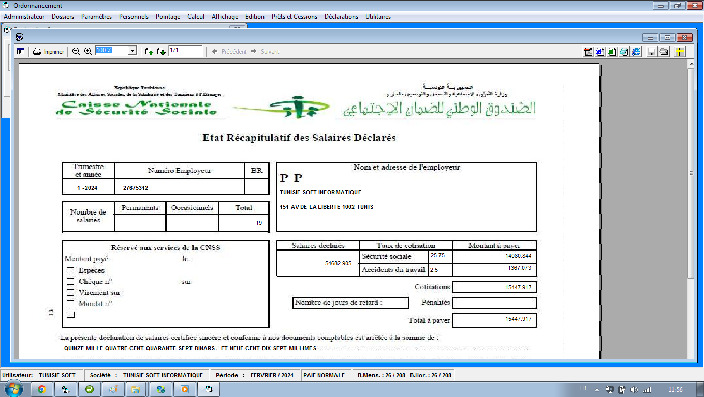Viewport: 704px width, 397px height.
Task: Show hidden tray icons arrow
Action: tap(597, 389)
